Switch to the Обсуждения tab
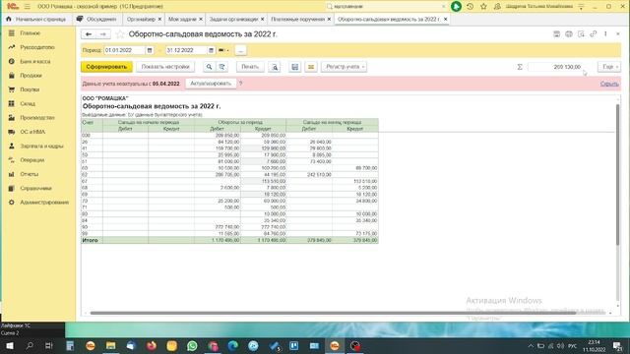Image resolution: width=630 pixels, height=354 pixels. 96,19
